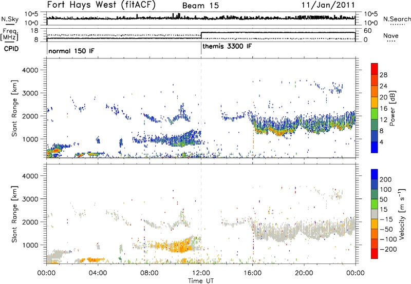Screen dimensions: 411x284
Task: Click "3000" range tick of the velocity panel
Action: 30,199
